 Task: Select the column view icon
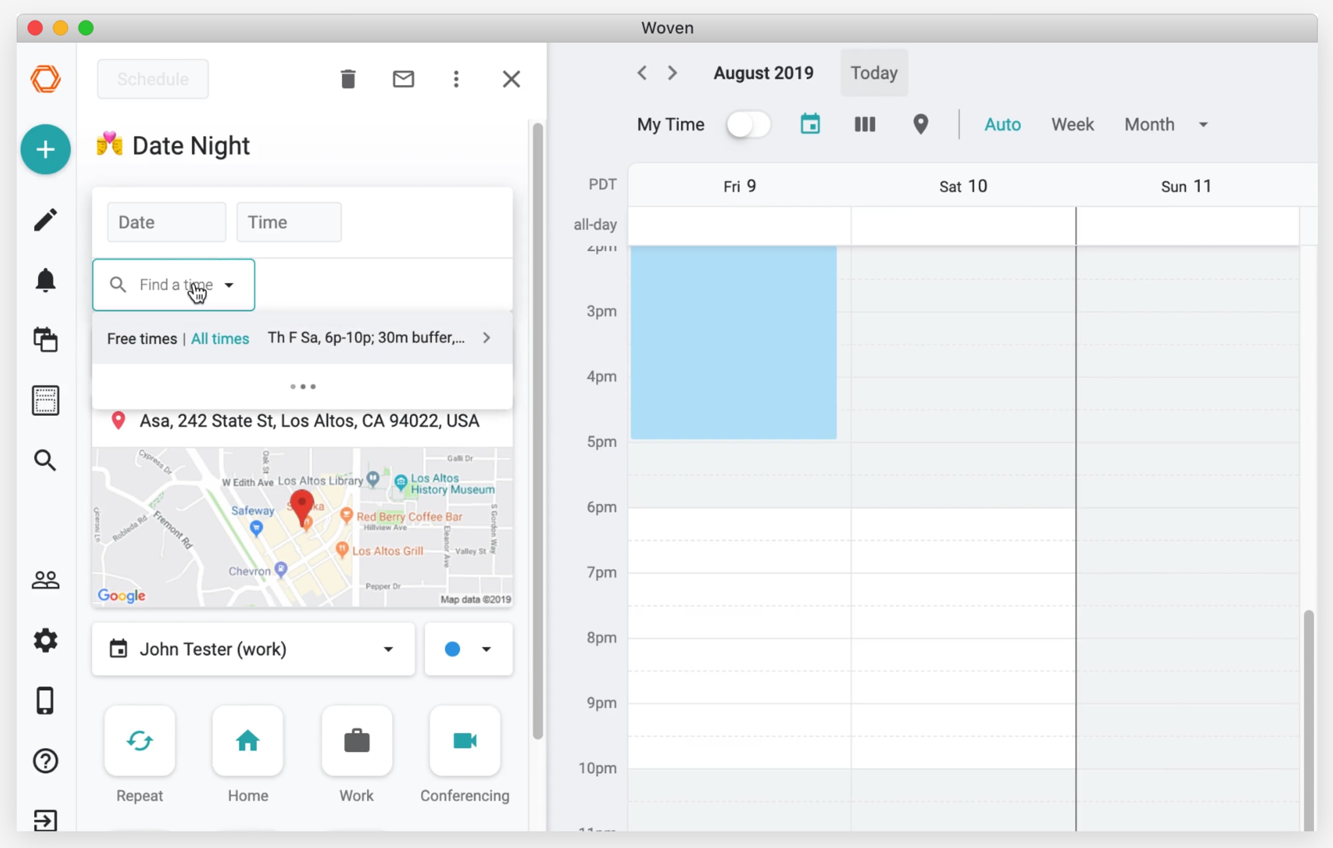coord(865,124)
